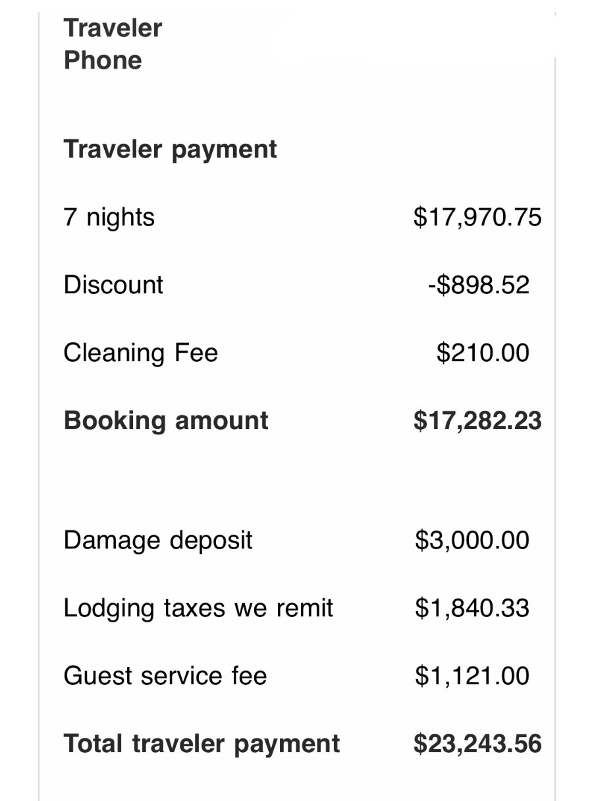Viewport: 594px width, 801px height.
Task: Click the Cleaning Fee label
Action: (x=141, y=353)
